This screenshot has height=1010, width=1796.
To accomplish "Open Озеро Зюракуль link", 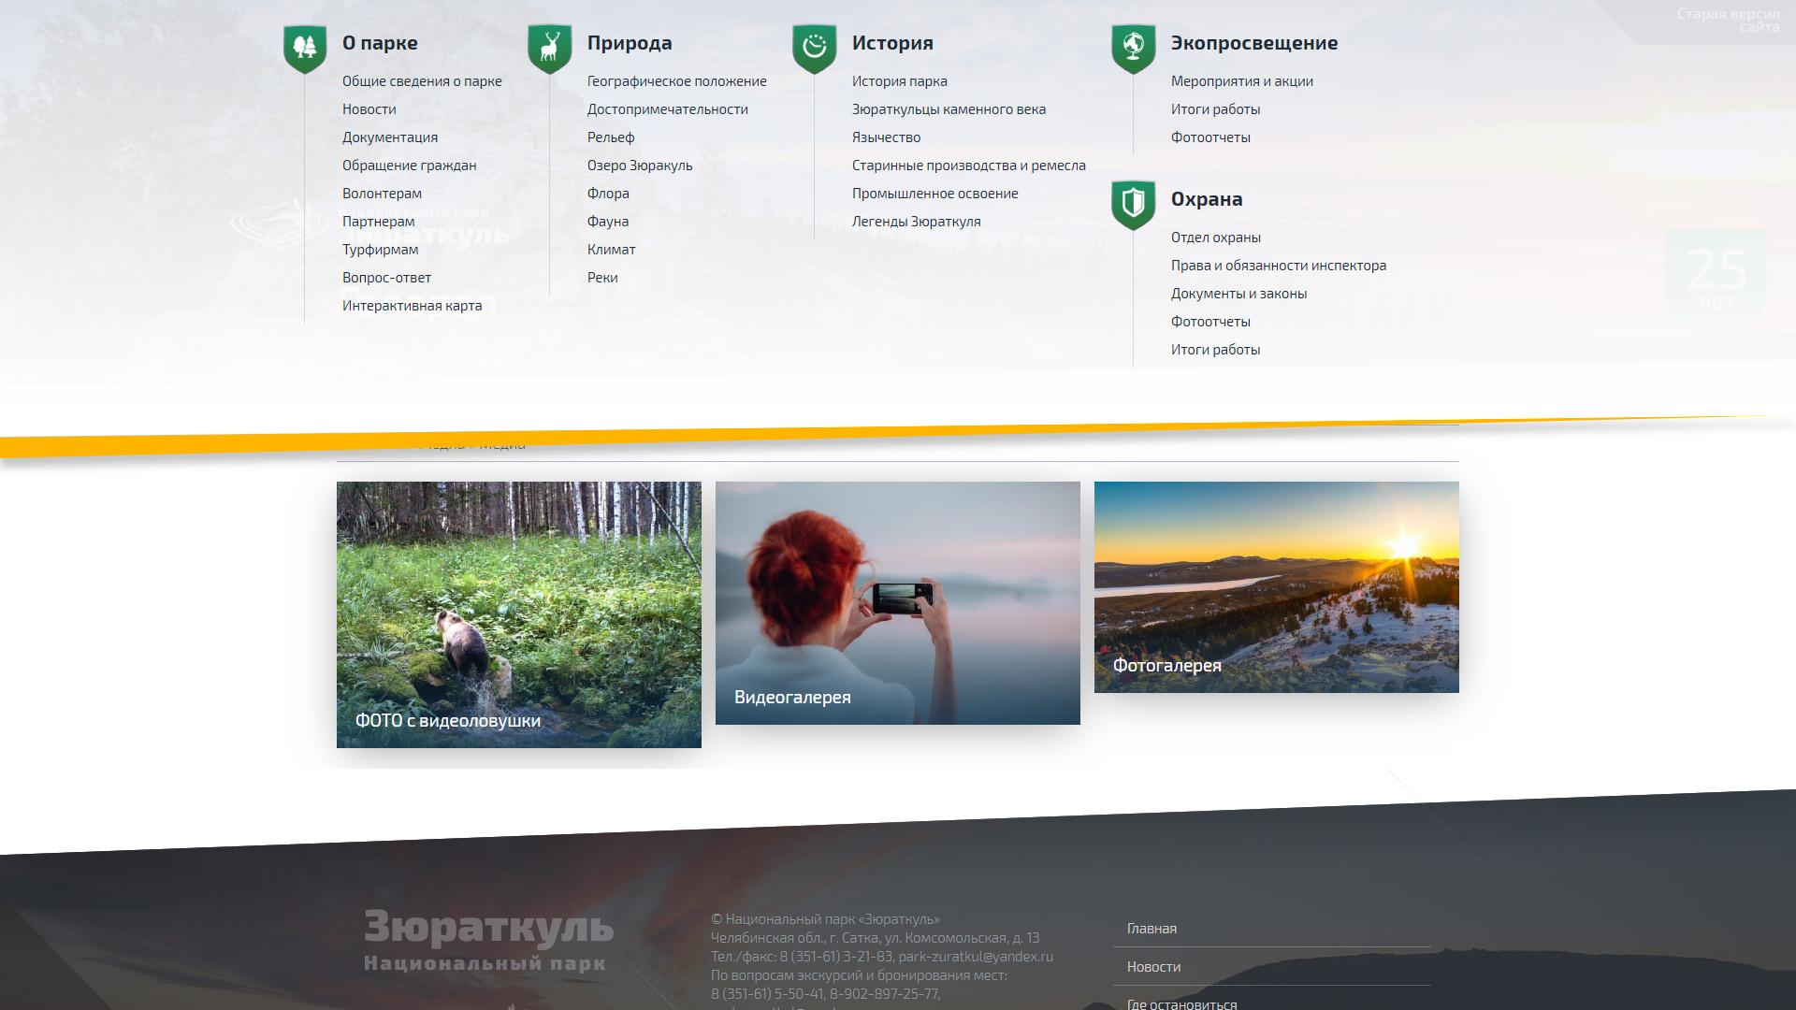I will coord(640,166).
